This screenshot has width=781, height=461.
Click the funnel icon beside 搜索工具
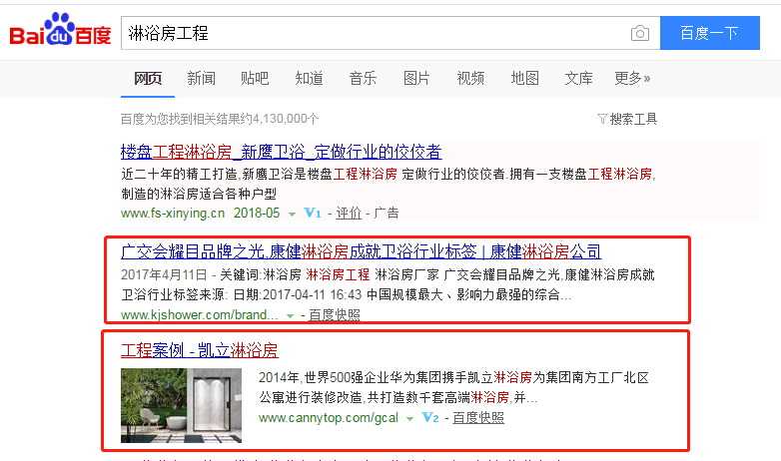(602, 119)
